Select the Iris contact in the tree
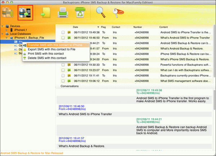The height and width of the screenshot is (156, 216). [x=21, y=42]
